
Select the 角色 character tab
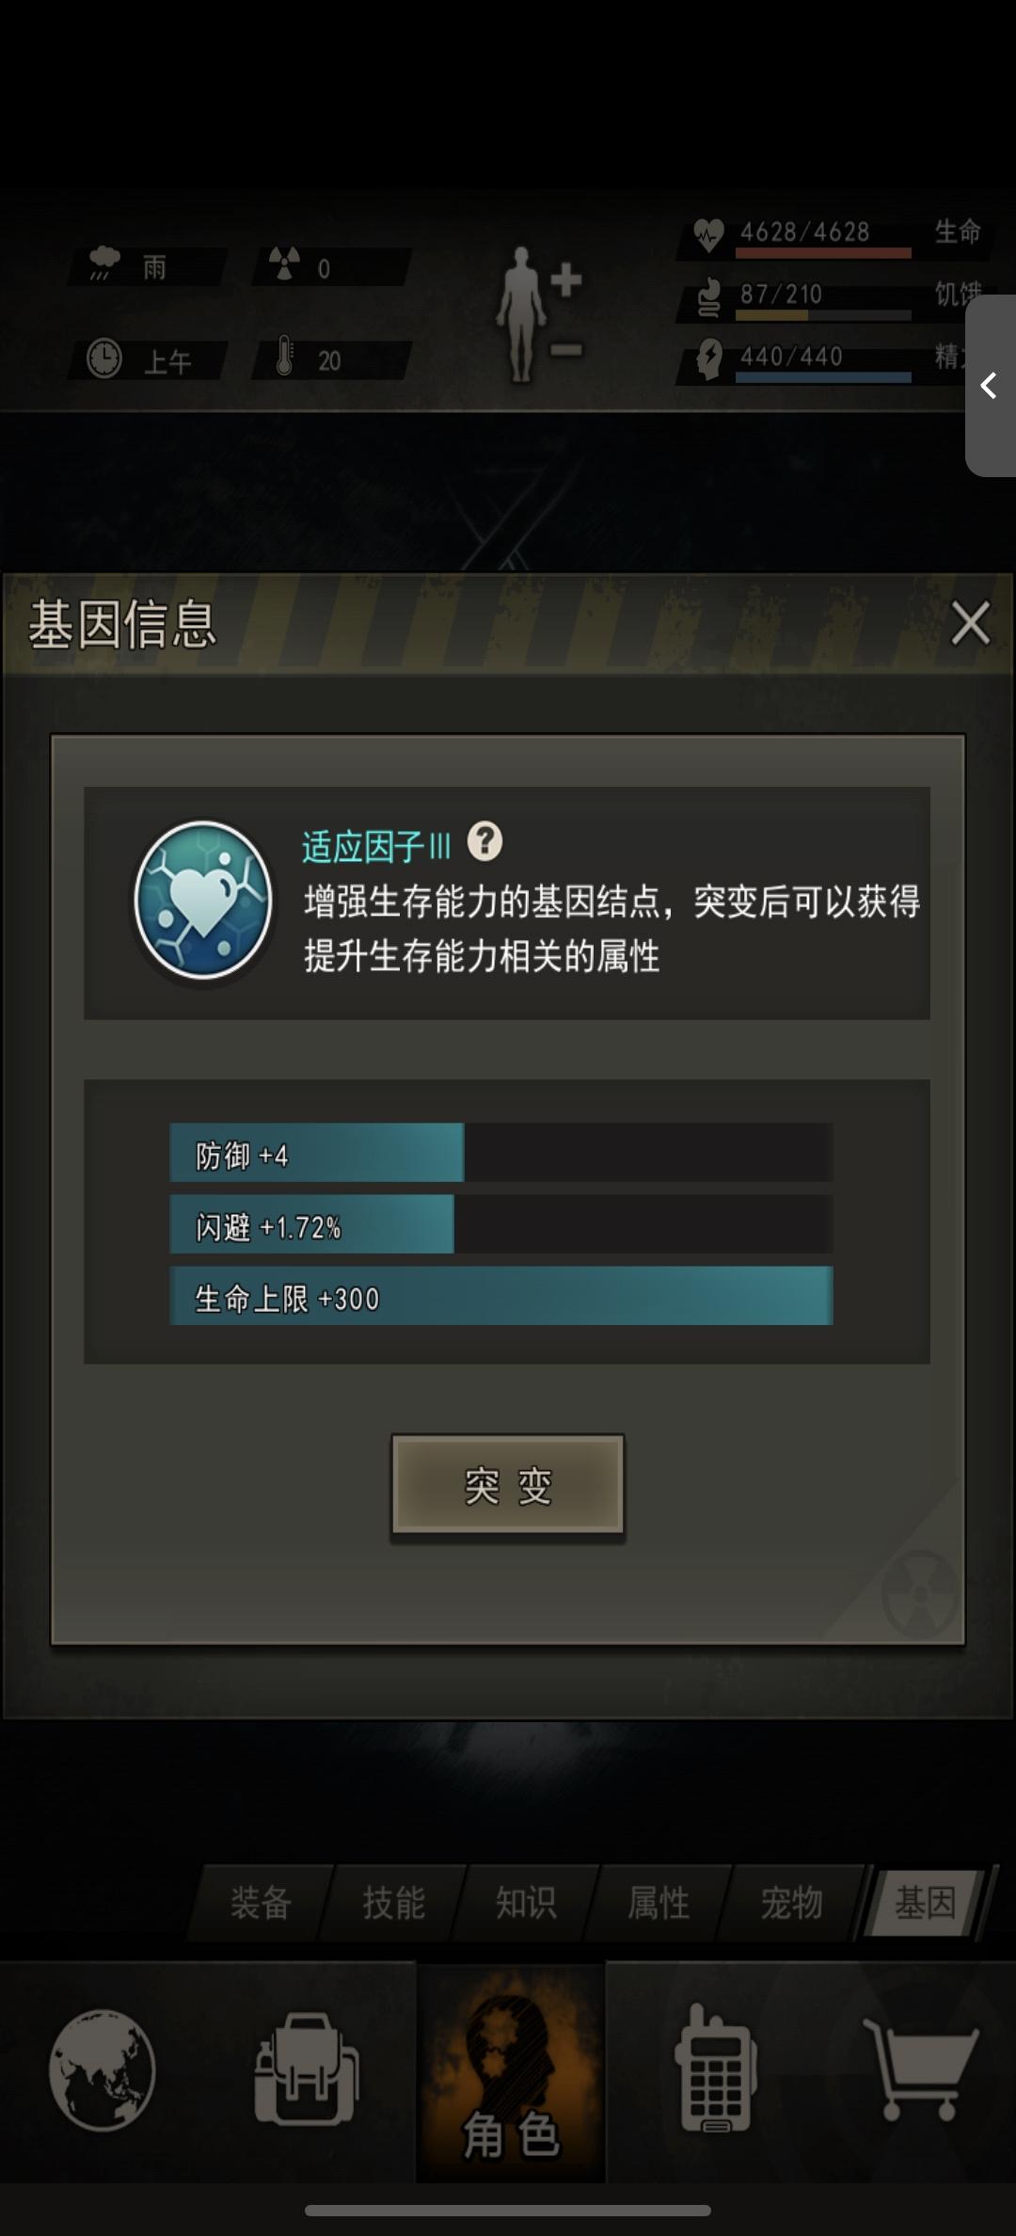(x=511, y=2072)
